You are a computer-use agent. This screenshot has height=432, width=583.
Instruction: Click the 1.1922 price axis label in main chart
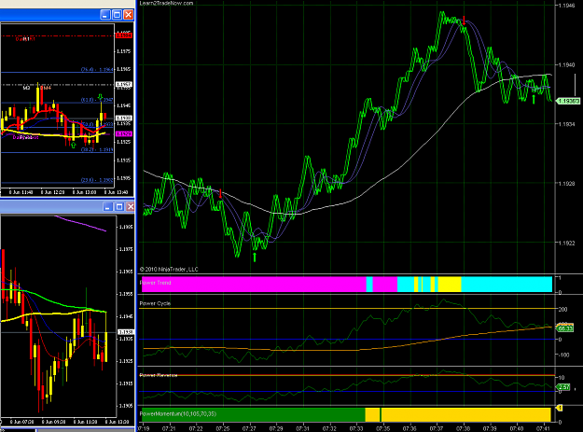[x=566, y=243]
